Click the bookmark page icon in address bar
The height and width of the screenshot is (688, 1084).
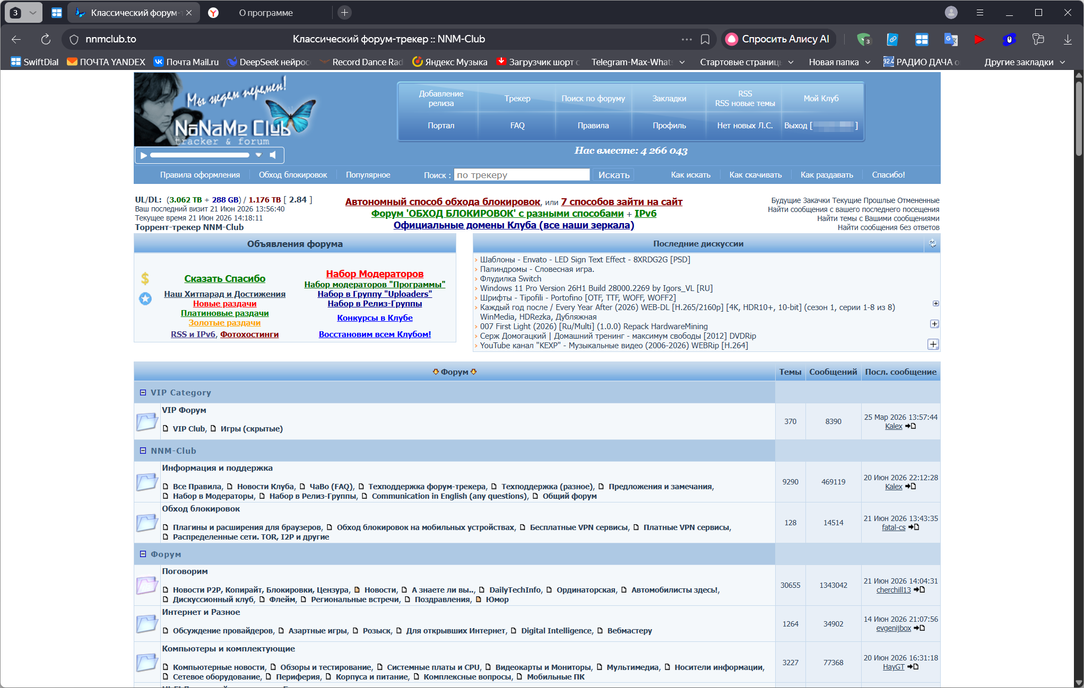tap(705, 39)
